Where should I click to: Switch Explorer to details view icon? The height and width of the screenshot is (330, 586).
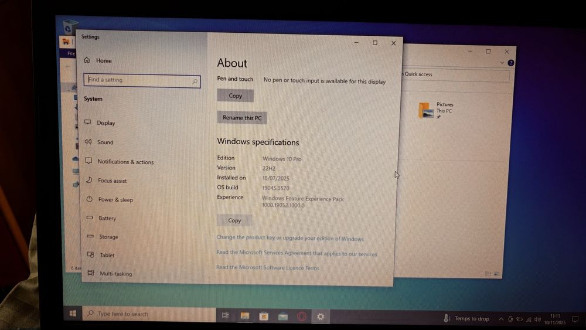tap(488, 274)
